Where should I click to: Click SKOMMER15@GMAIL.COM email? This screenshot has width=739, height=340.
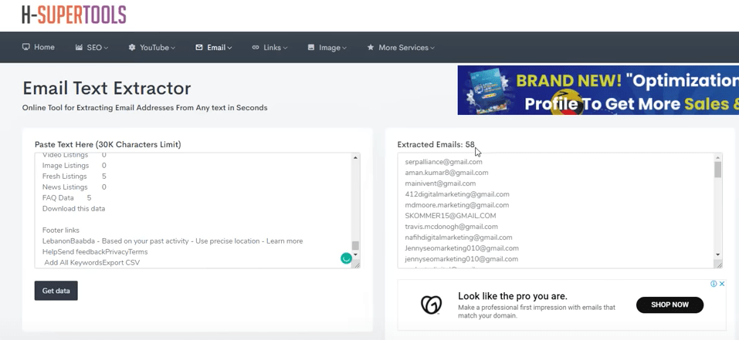[450, 216]
